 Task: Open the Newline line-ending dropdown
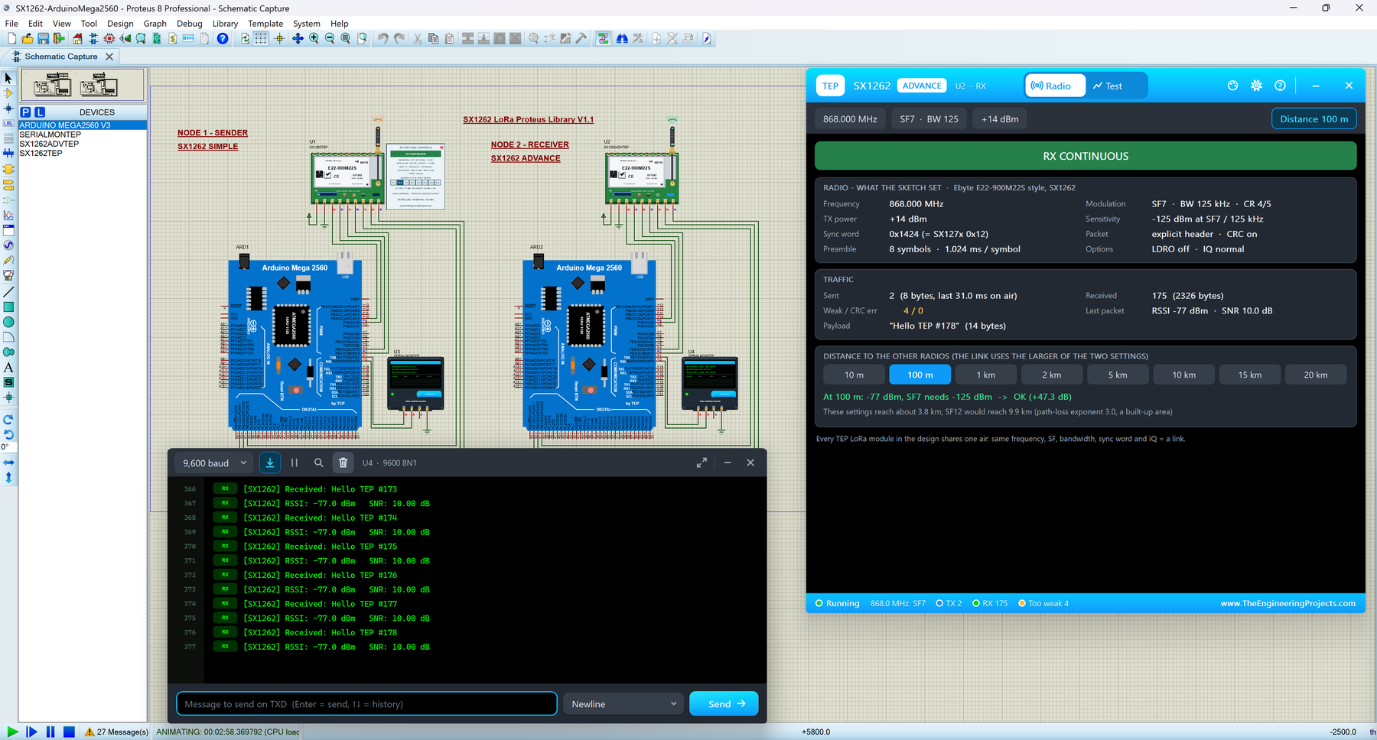(624, 704)
